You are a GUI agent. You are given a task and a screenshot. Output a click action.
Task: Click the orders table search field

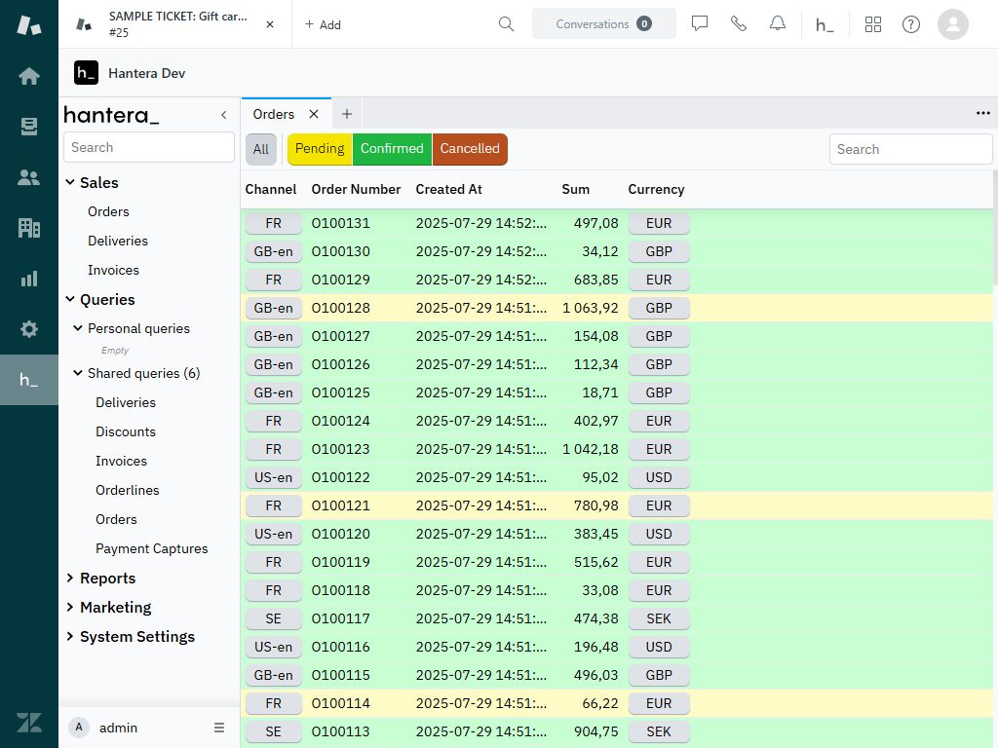[x=910, y=149]
